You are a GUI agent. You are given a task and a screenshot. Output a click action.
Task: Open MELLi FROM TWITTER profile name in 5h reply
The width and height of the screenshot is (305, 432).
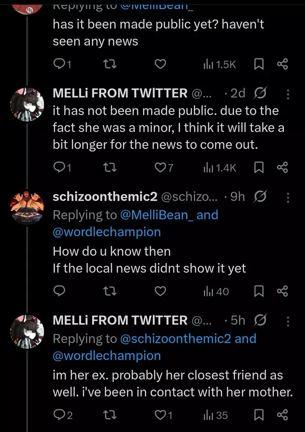tap(120, 321)
